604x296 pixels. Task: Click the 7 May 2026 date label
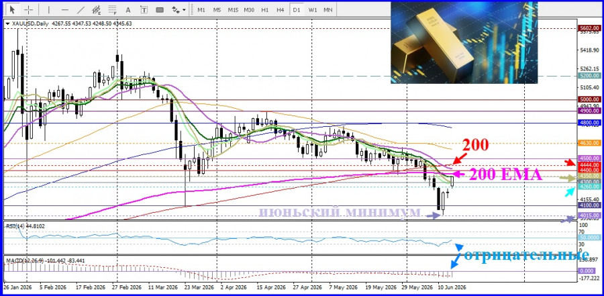(x=343, y=288)
